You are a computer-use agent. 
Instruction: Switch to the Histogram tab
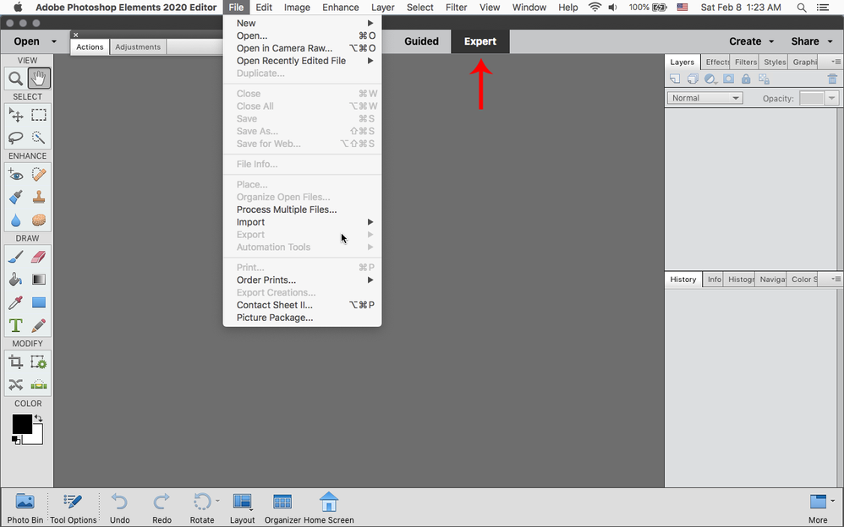click(740, 279)
